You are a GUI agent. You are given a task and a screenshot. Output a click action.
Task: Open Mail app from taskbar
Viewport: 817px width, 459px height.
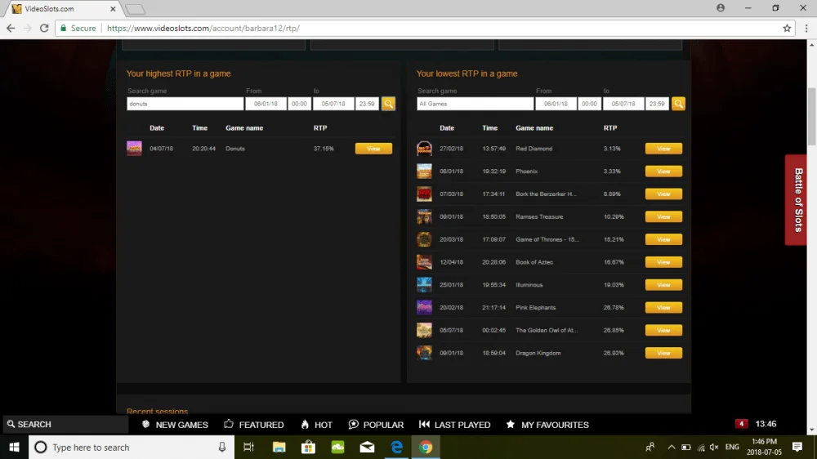click(x=367, y=447)
